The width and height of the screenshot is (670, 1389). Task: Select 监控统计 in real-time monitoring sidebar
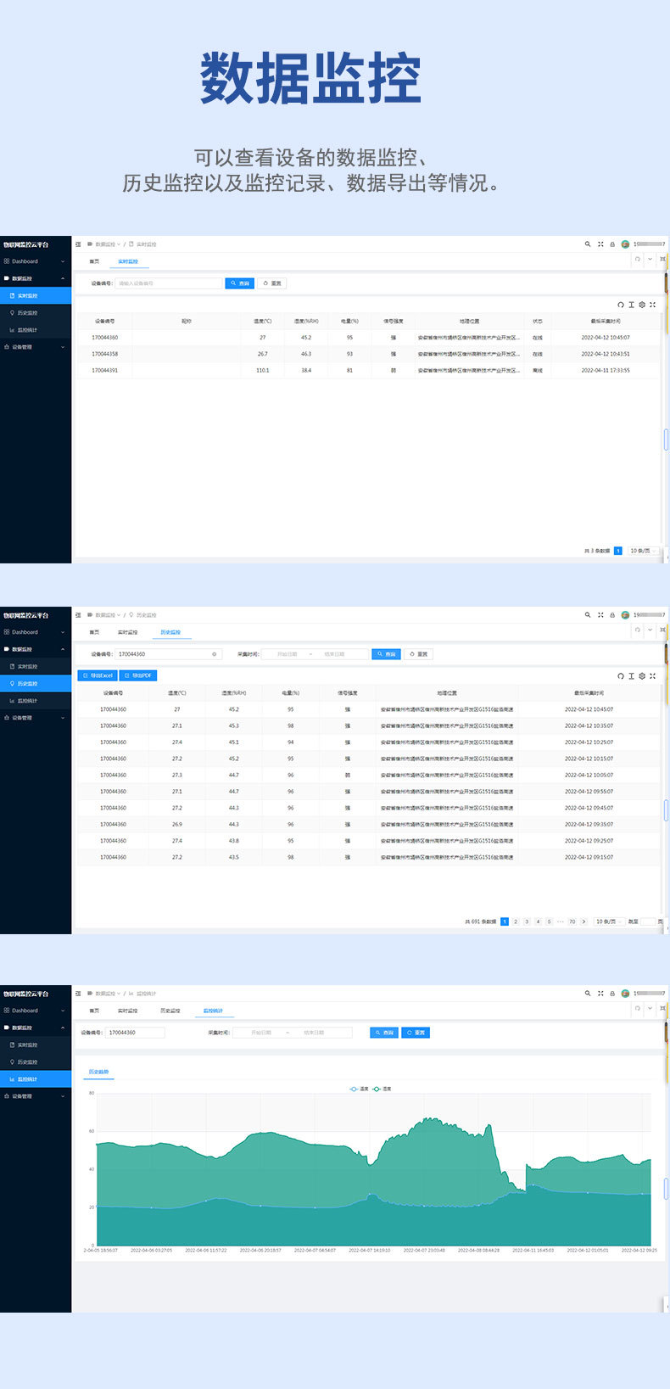(36, 330)
